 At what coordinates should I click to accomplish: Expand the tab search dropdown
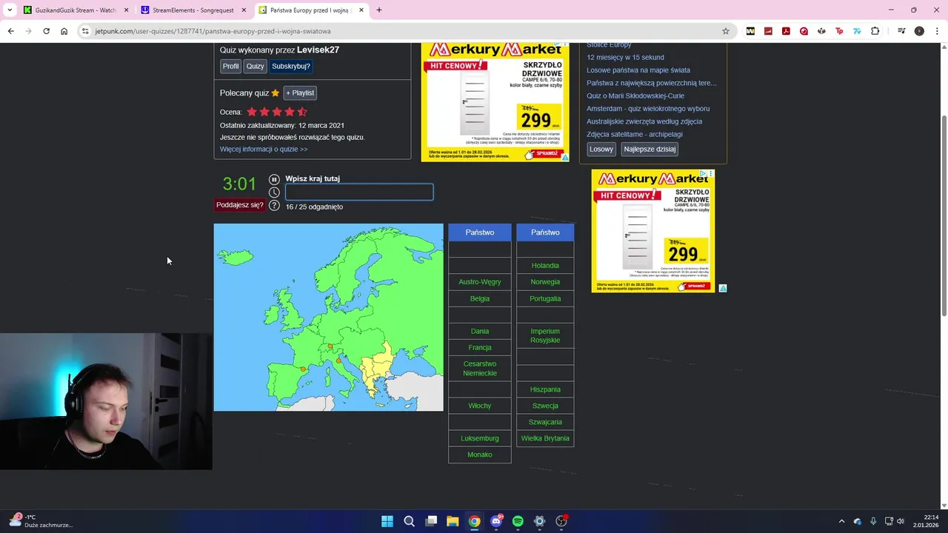(x=10, y=10)
